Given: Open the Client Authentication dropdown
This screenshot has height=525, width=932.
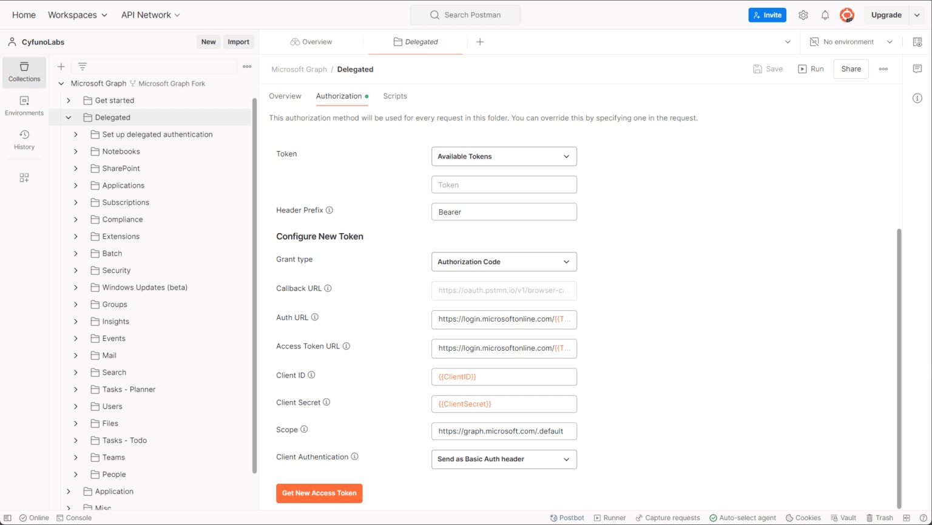Looking at the screenshot, I should 504,459.
